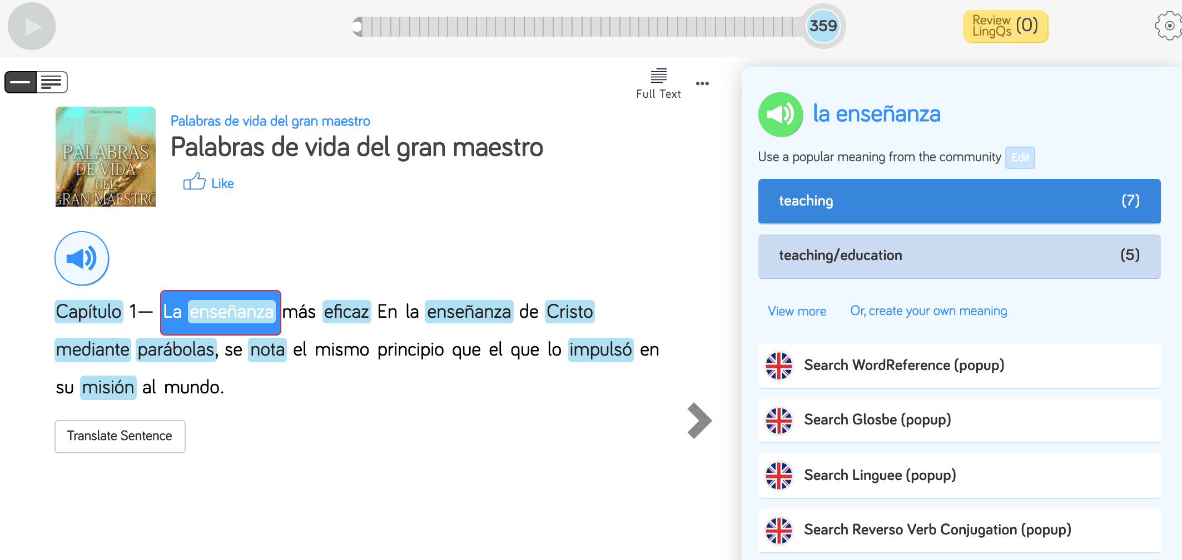
Task: Click the book cover thumbnail
Action: [106, 157]
